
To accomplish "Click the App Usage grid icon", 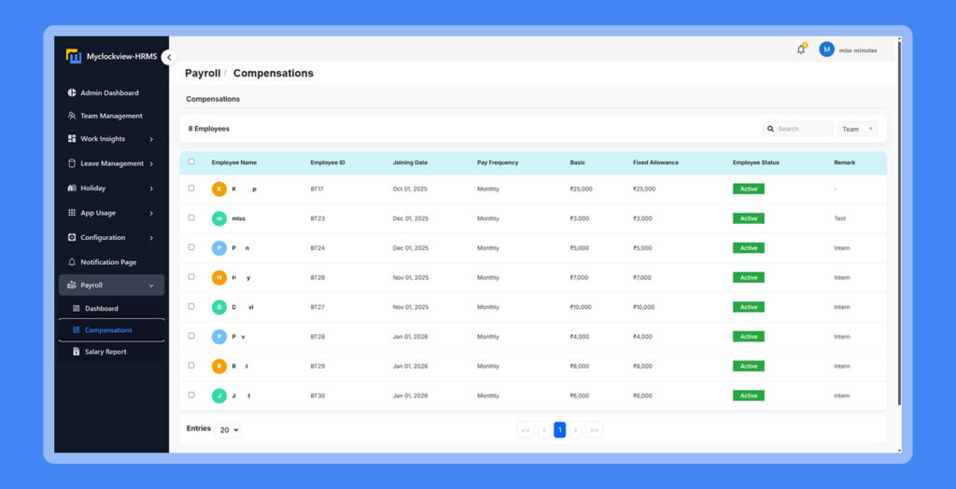I will 72,213.
